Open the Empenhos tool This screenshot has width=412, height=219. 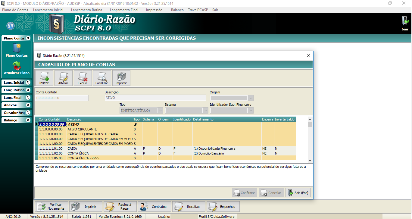[x=223, y=206]
